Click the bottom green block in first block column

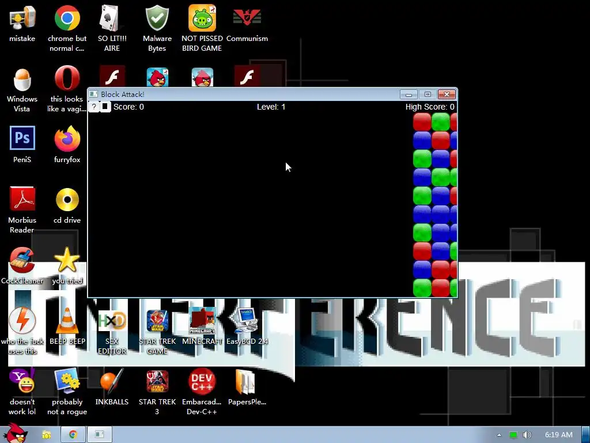[422, 288]
